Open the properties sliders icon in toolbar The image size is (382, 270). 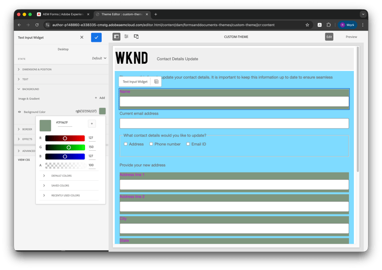126,37
